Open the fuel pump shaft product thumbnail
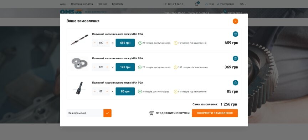308x140 pixels. (x=79, y=40)
